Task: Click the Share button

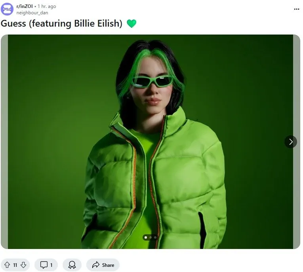Action: pyautogui.click(x=103, y=265)
